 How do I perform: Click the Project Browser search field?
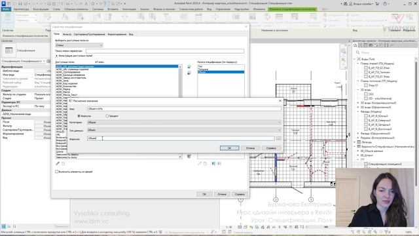386,52
